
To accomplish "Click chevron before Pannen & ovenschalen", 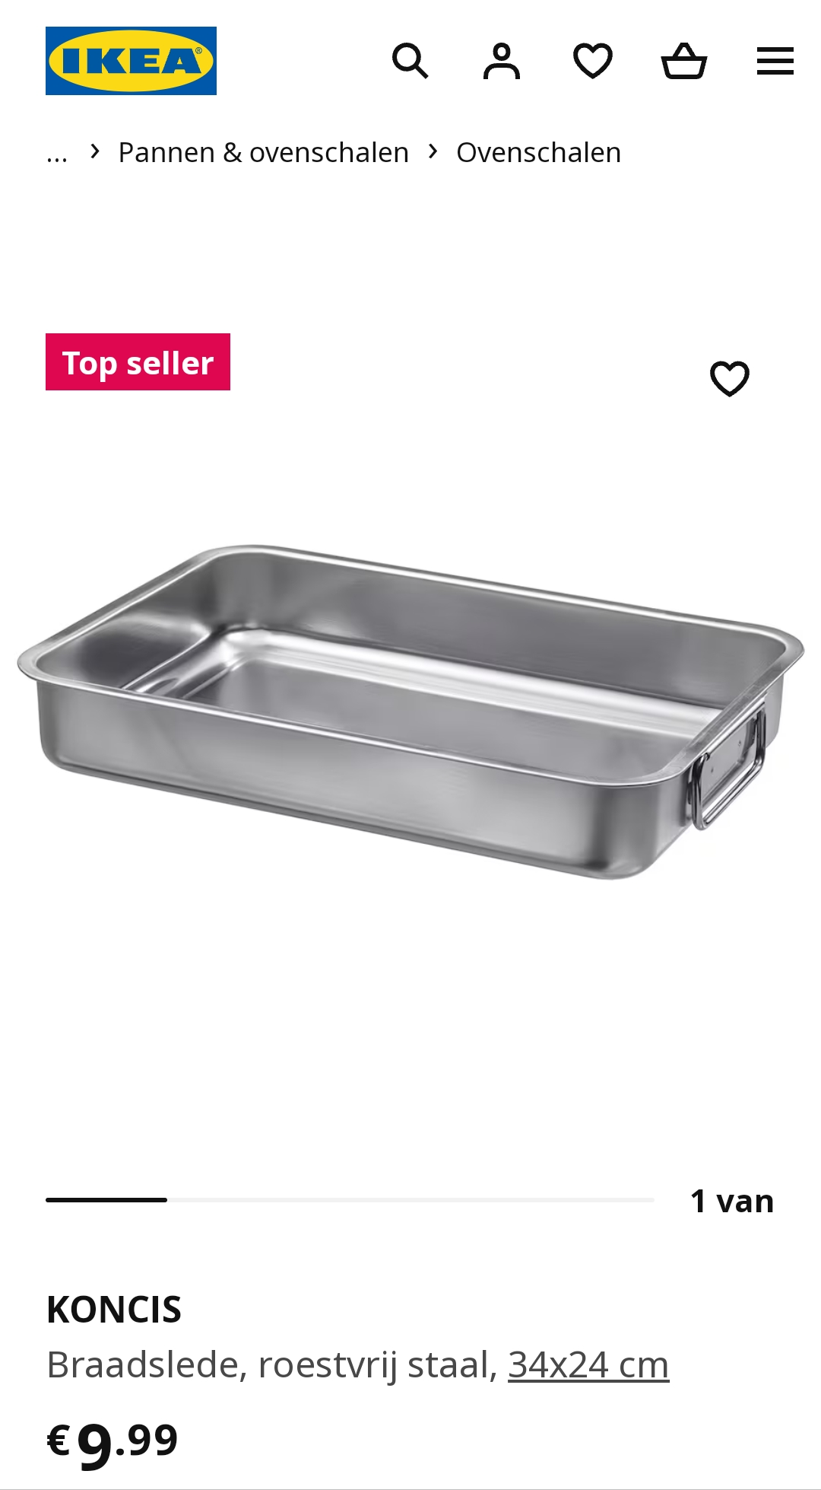I will pos(95,151).
